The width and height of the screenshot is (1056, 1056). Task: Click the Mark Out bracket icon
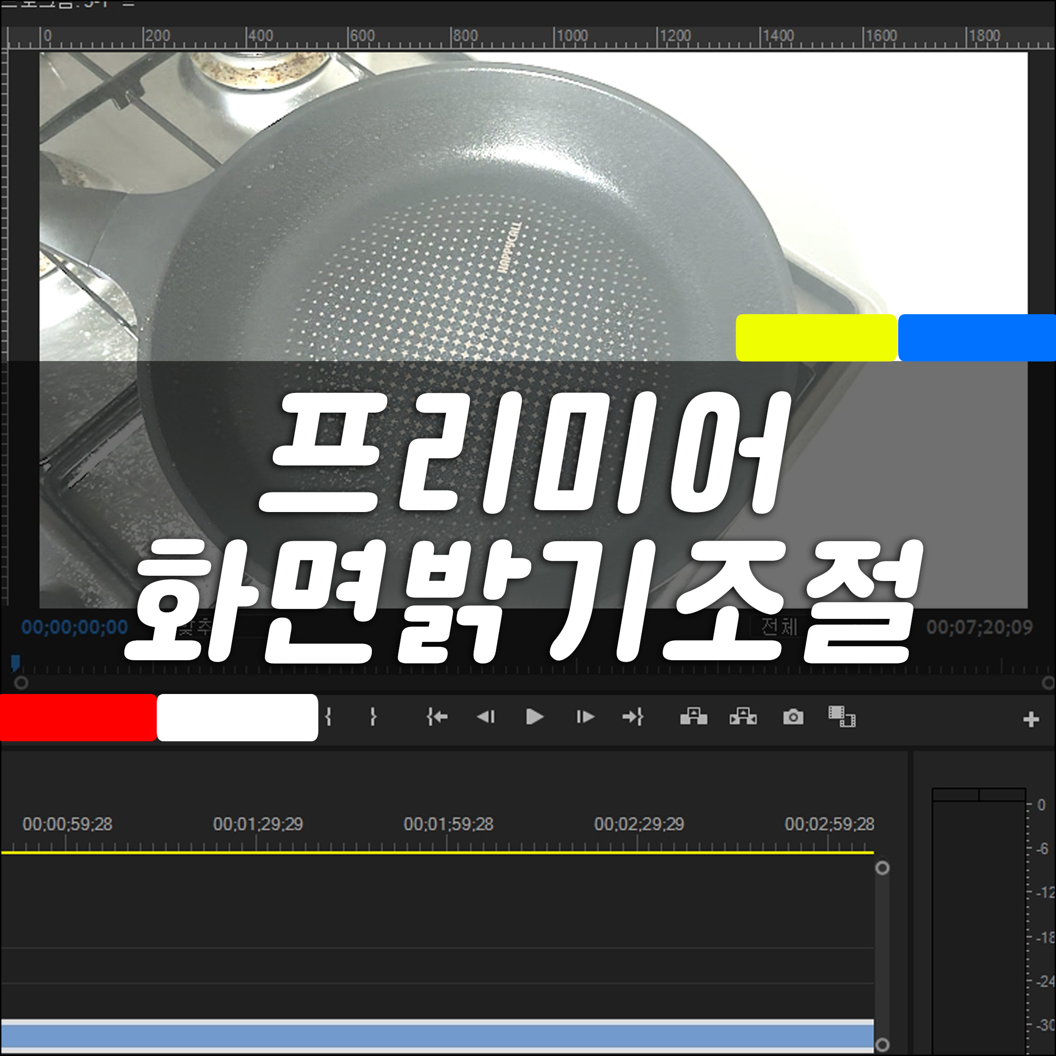[373, 717]
